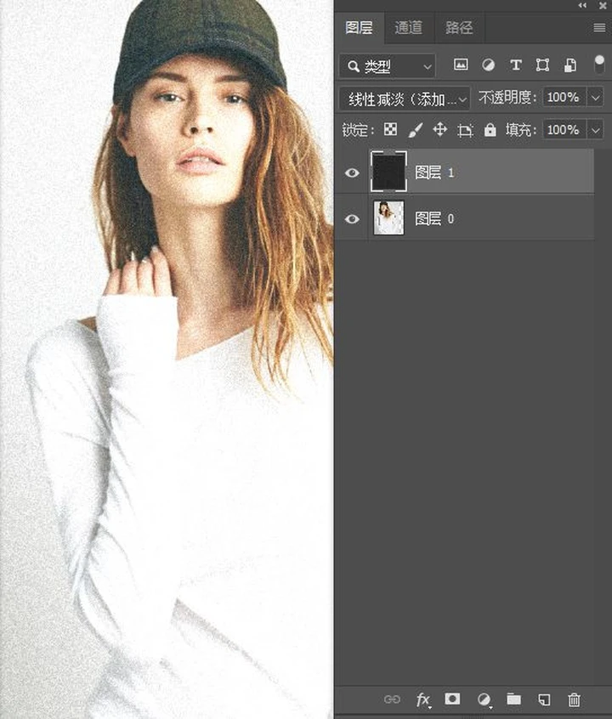The height and width of the screenshot is (719, 612).
Task: Click the shape layer filter icon
Action: [x=542, y=65]
